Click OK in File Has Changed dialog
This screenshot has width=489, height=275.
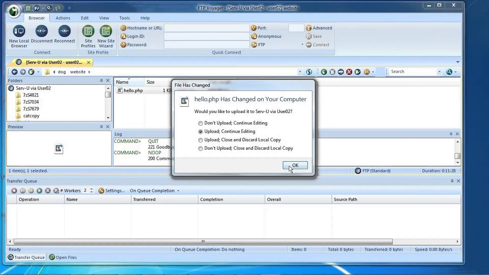295,165
